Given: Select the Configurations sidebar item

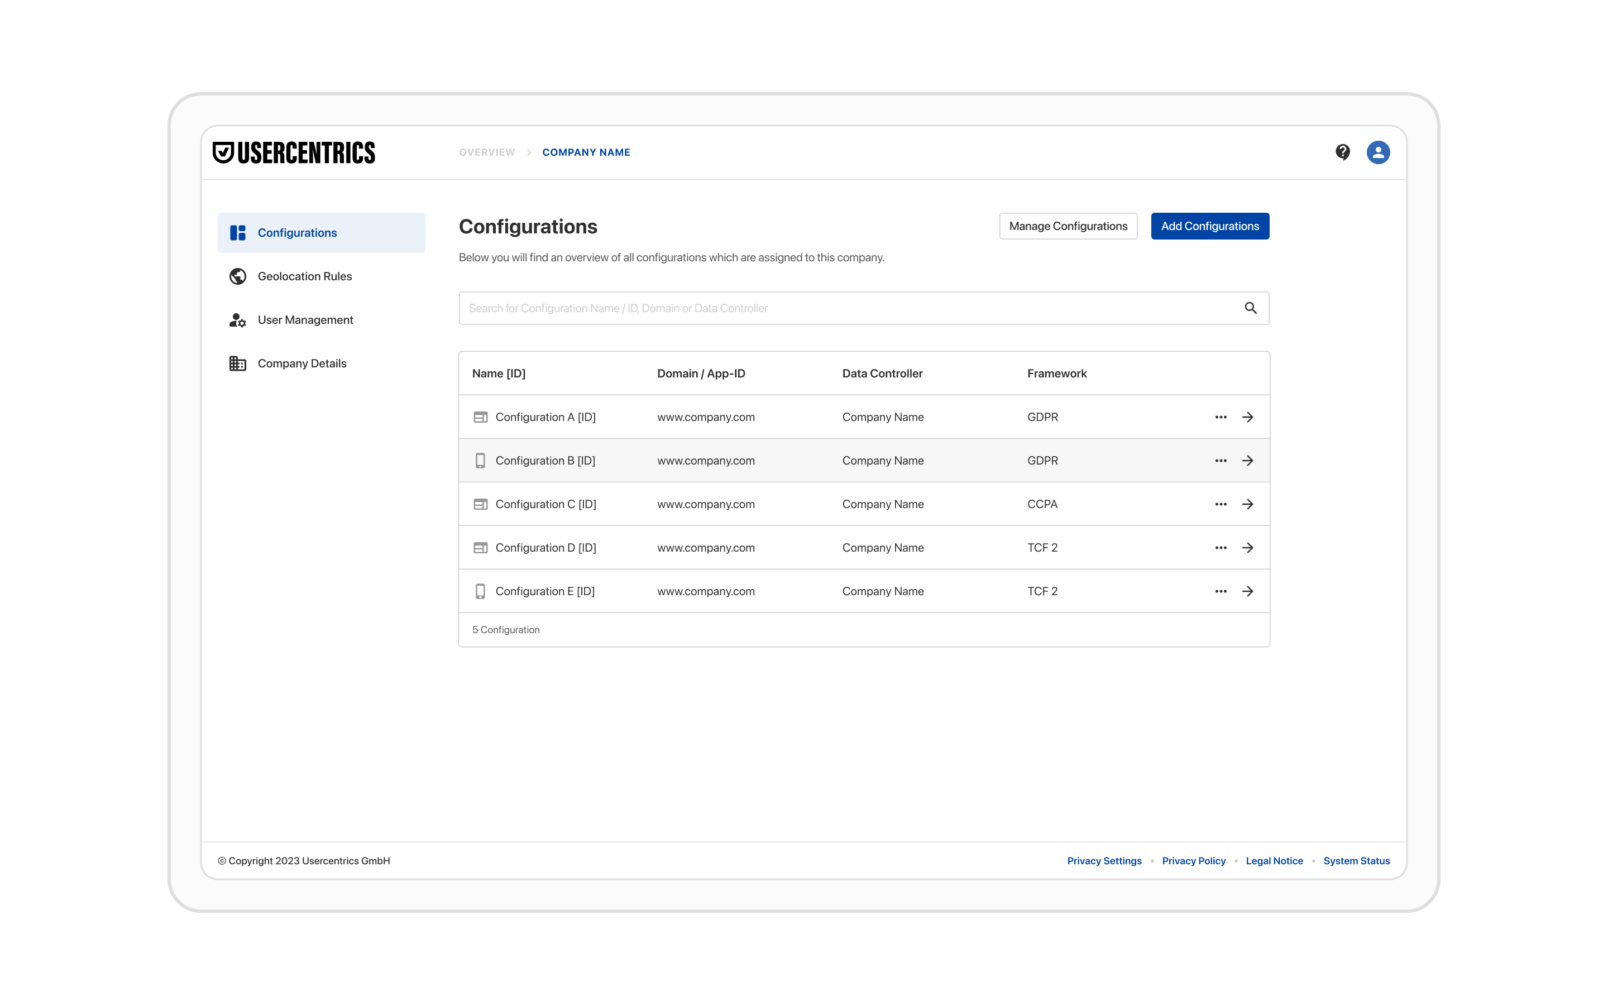Looking at the screenshot, I should (297, 233).
